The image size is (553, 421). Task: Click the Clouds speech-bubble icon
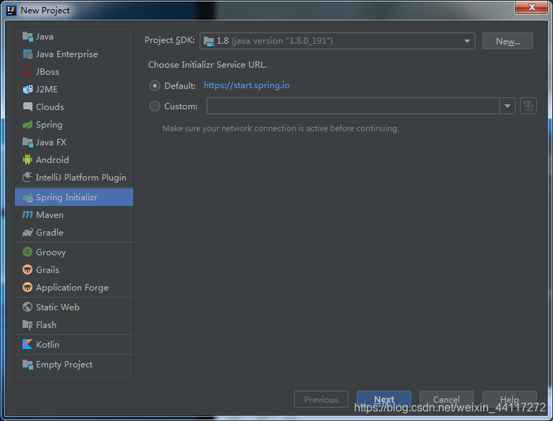pos(28,107)
